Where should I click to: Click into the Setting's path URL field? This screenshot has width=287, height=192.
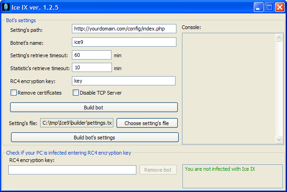click(x=124, y=29)
